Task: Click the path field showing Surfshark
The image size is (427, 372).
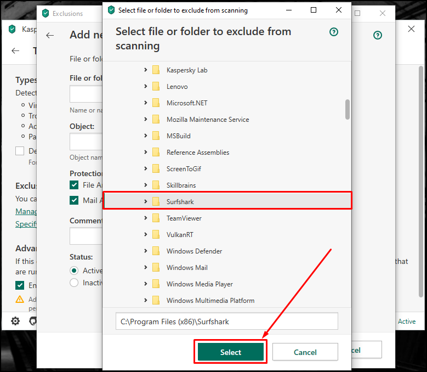Action: click(227, 322)
